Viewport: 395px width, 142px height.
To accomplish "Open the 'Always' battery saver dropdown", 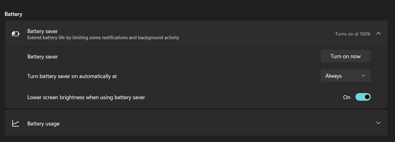I will [345, 76].
